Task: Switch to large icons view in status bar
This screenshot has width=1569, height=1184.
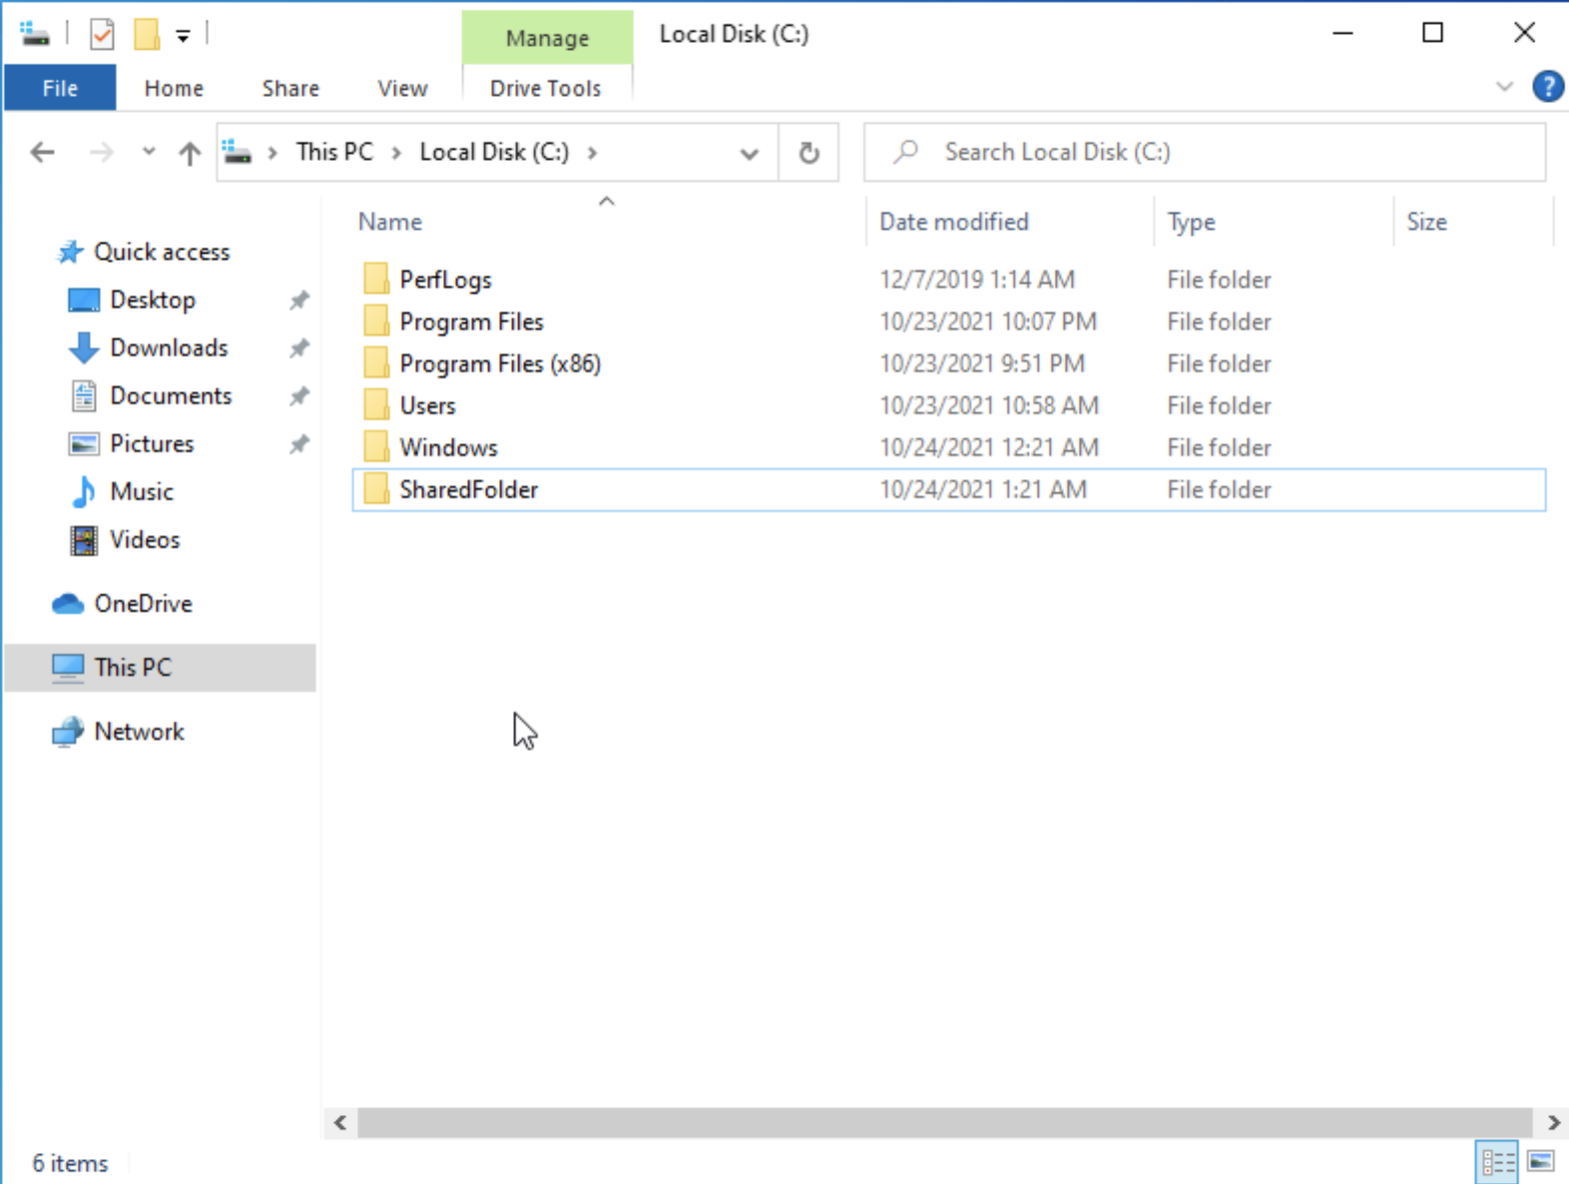Action: [1541, 1162]
